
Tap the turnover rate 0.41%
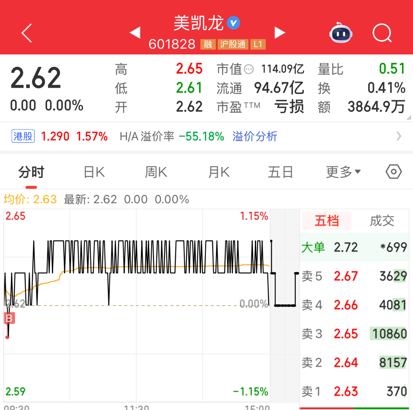point(386,88)
